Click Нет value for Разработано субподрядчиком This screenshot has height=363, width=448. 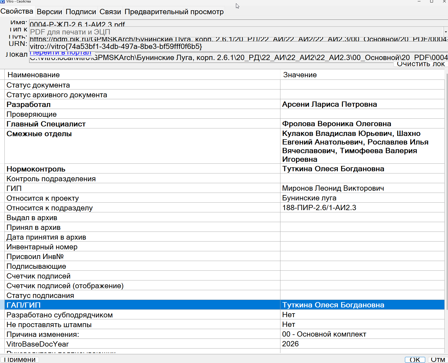coord(288,315)
